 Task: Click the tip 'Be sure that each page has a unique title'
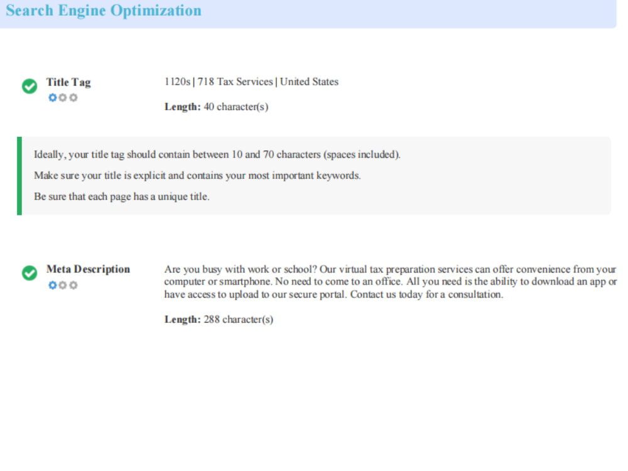[x=122, y=197]
